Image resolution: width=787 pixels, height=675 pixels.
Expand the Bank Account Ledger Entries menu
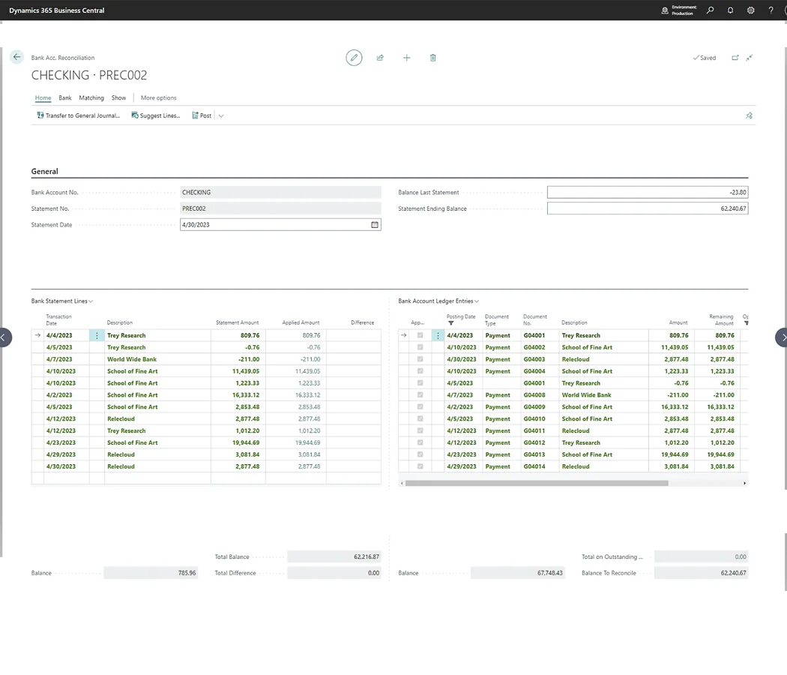pos(438,301)
